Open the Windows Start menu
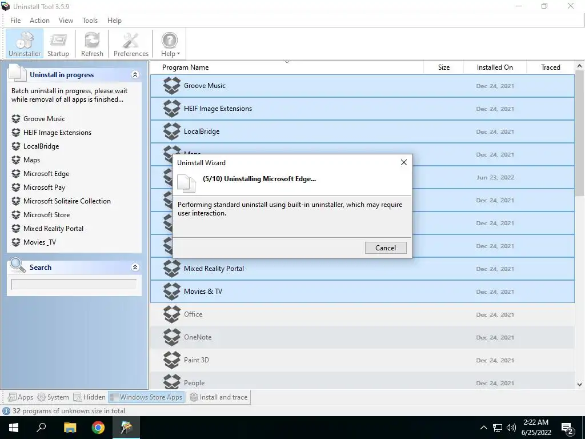Image resolution: width=585 pixels, height=439 pixels. point(14,428)
